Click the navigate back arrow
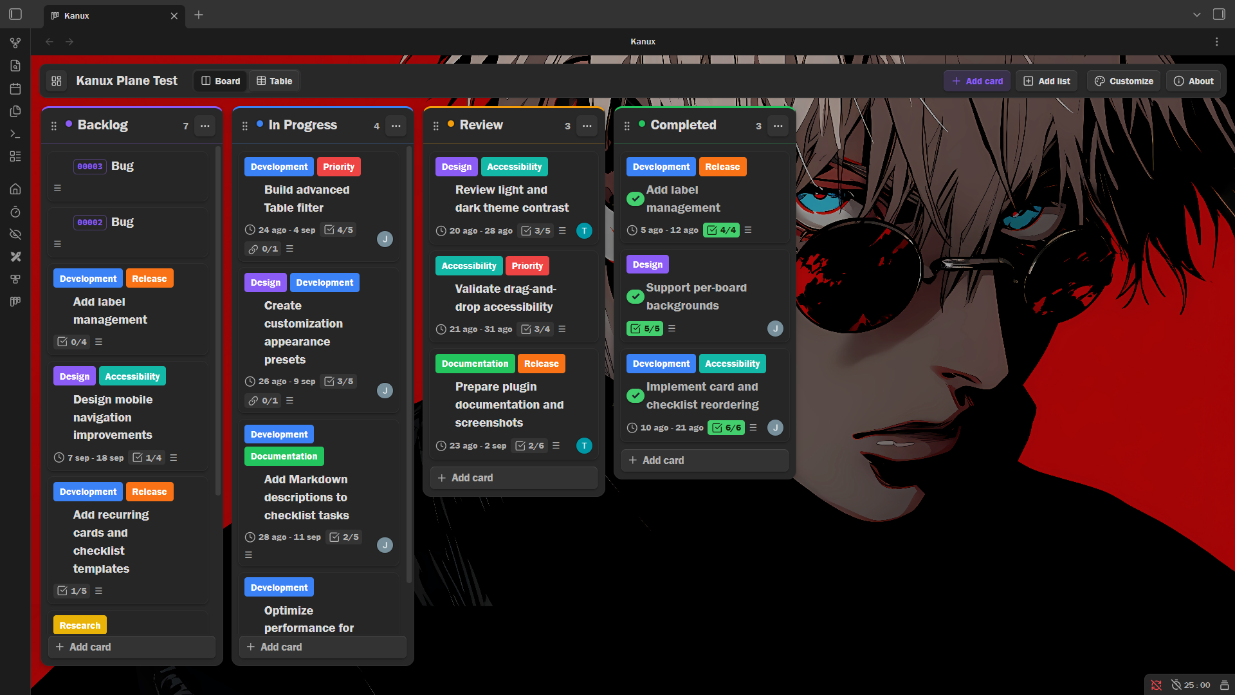Image resolution: width=1235 pixels, height=695 pixels. coord(50,42)
